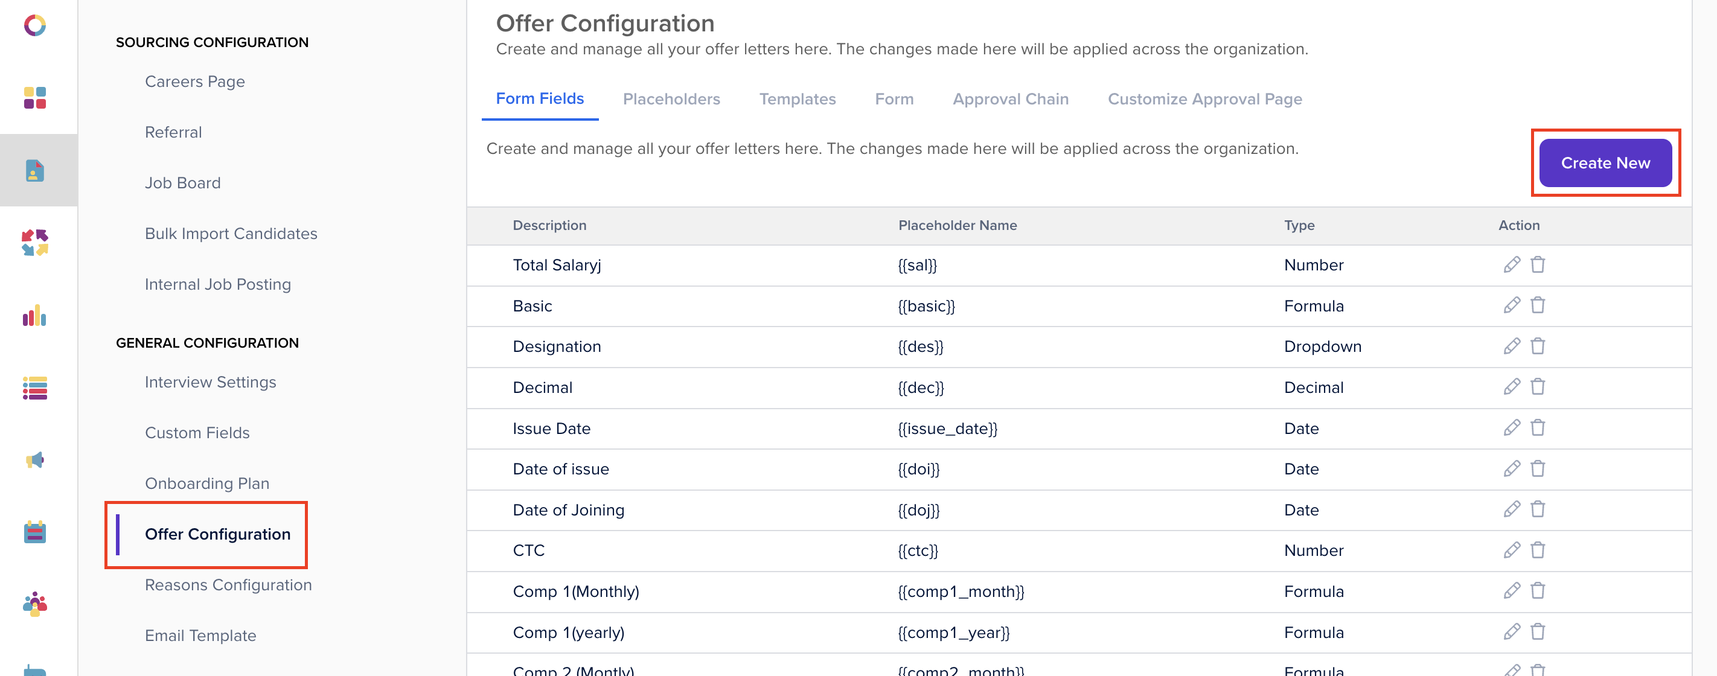This screenshot has height=676, width=1717.
Task: Edit the Comp 1(yearly) field
Action: point(1512,631)
